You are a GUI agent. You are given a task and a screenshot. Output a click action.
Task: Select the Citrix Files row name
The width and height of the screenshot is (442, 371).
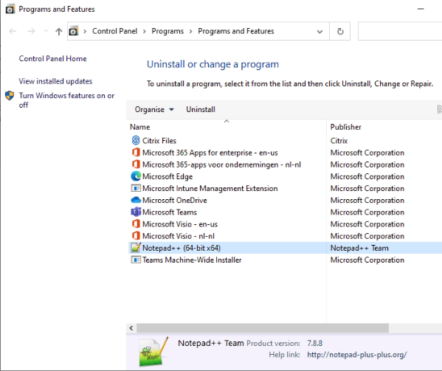[x=159, y=141]
